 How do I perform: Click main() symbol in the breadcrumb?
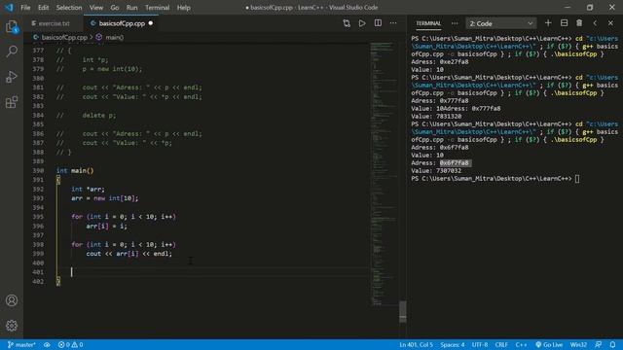(x=115, y=37)
